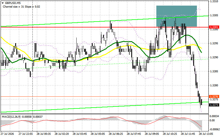Screen dimensions: 220x137
Task: Click the 28 Jul 06:25 time label
Action: (x=116, y=134)
